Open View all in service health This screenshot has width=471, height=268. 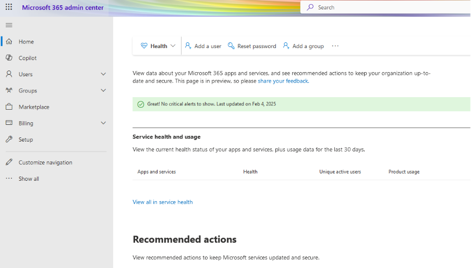click(162, 202)
